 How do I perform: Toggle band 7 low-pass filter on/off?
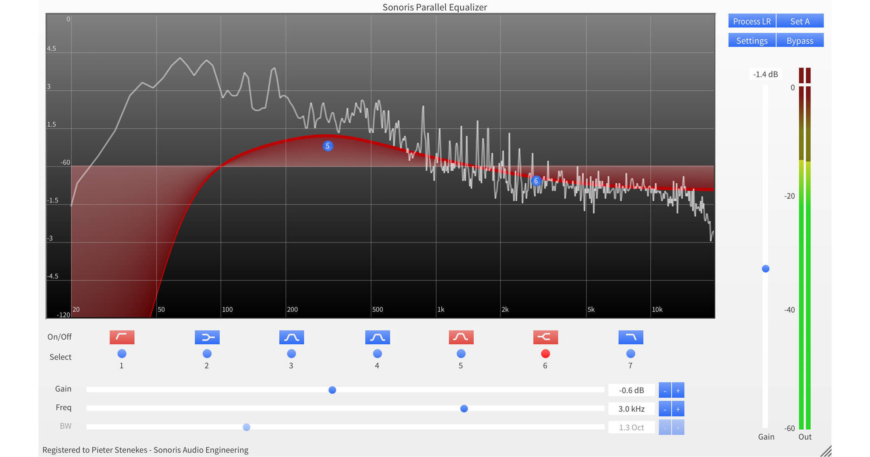click(630, 337)
